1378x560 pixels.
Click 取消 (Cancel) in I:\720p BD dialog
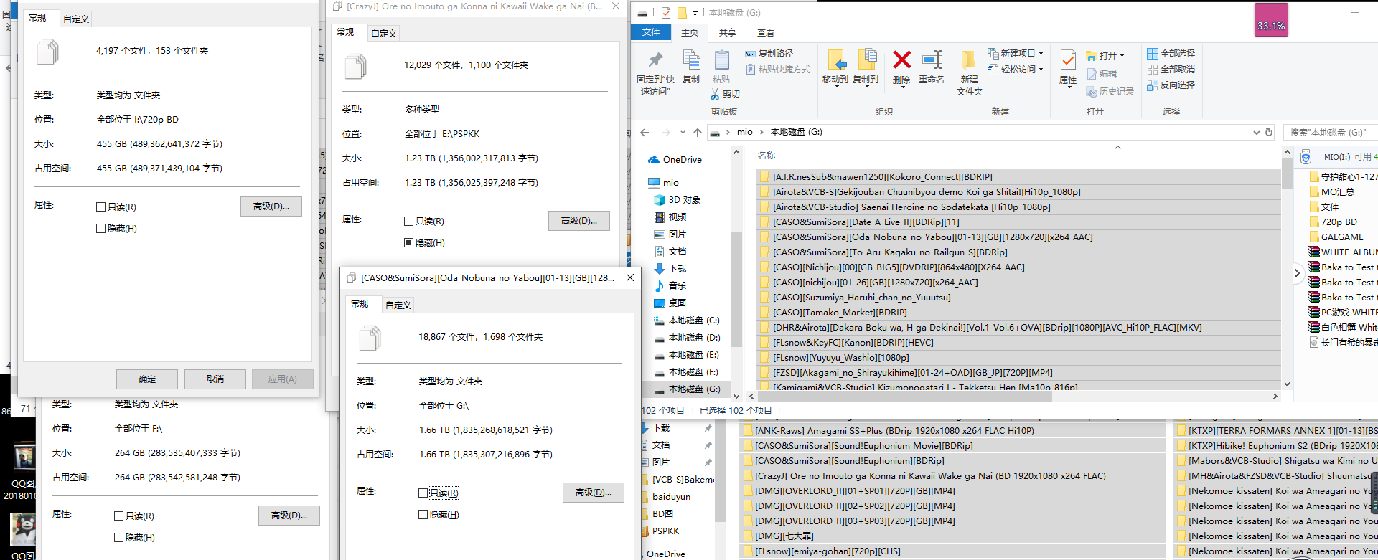pos(215,379)
